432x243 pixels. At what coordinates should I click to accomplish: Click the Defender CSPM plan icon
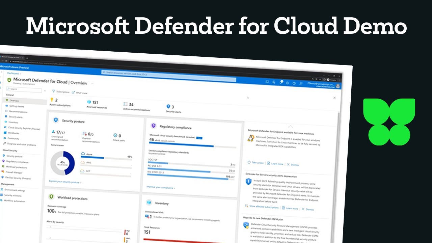[x=246, y=225]
